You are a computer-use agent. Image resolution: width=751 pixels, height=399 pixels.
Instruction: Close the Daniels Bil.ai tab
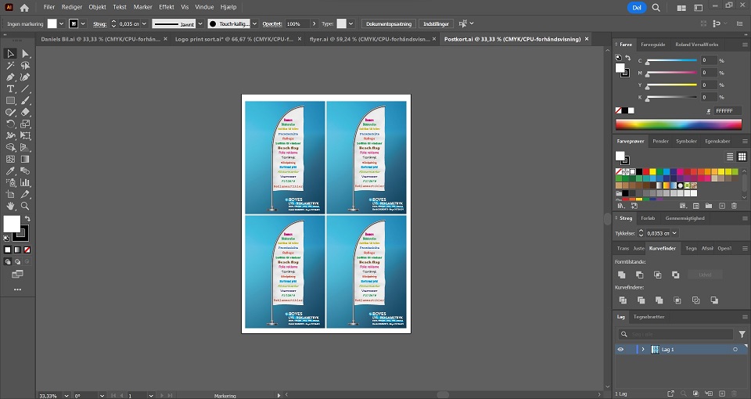tap(165, 39)
